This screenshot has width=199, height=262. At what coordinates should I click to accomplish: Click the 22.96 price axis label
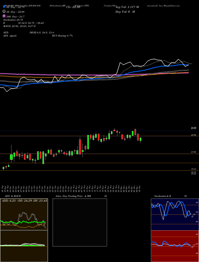(194, 135)
